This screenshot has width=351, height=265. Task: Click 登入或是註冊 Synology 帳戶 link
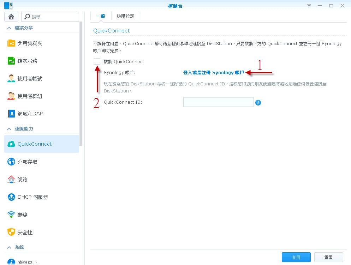pos(214,72)
